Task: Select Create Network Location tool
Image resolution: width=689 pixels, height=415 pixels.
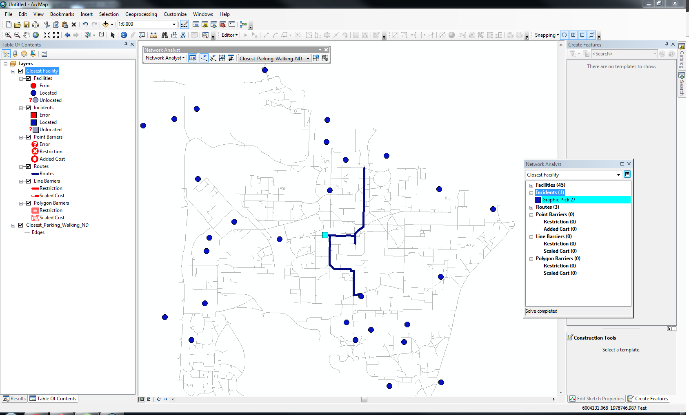Action: pyautogui.click(x=204, y=58)
